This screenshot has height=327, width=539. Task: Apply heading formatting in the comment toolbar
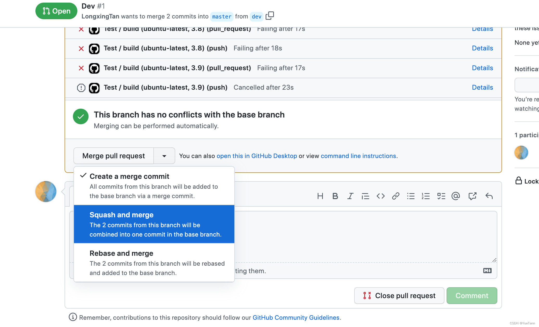tap(320, 196)
